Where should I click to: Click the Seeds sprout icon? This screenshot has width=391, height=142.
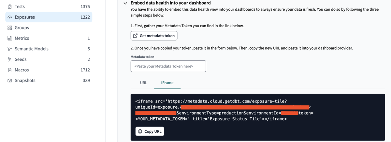[9, 59]
